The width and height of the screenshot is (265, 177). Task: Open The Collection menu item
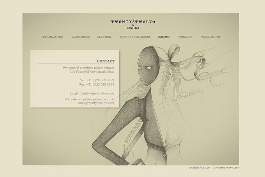[52, 37]
